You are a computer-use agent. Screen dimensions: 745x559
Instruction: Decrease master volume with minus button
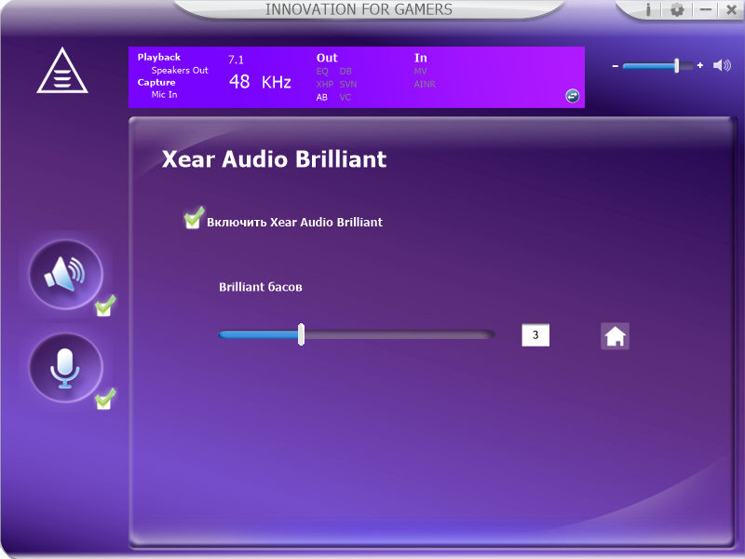coord(616,66)
